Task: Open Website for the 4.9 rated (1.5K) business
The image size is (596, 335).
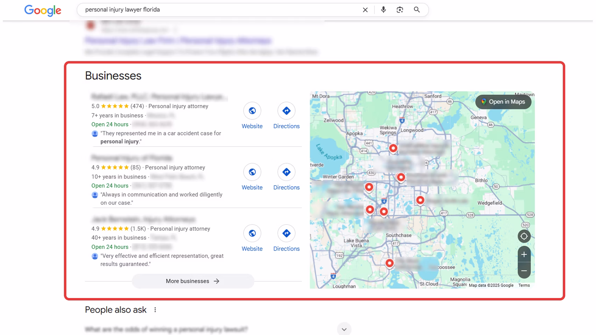Action: coord(252,239)
